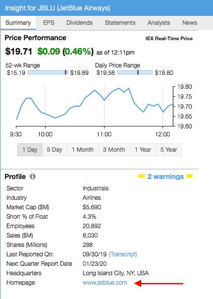This screenshot has width=213, height=299.
Task: Click the Profile heading
Action: click(x=15, y=177)
